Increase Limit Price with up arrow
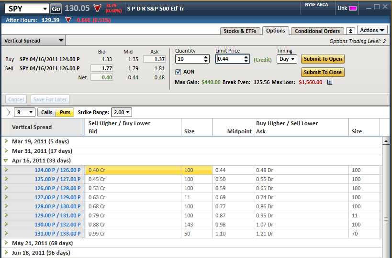Viewport: 392px width, 258px height. pyautogui.click(x=246, y=57)
